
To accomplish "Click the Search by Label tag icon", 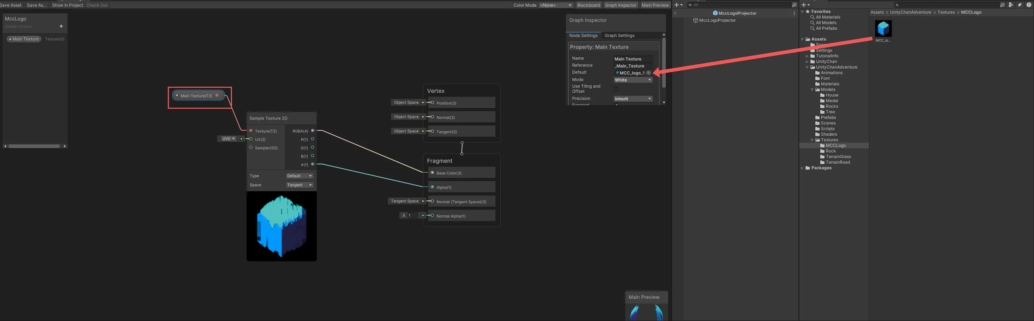I will pyautogui.click(x=1020, y=5).
